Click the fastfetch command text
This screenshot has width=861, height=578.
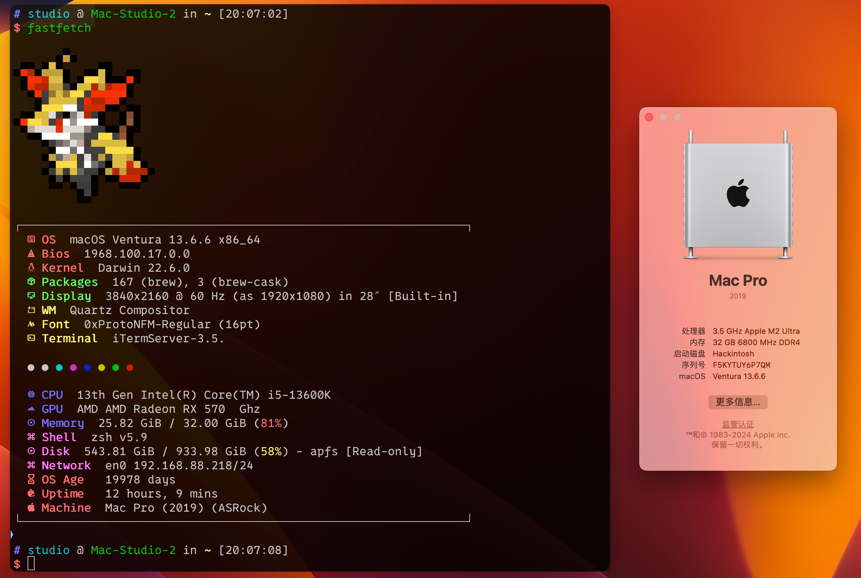[59, 28]
